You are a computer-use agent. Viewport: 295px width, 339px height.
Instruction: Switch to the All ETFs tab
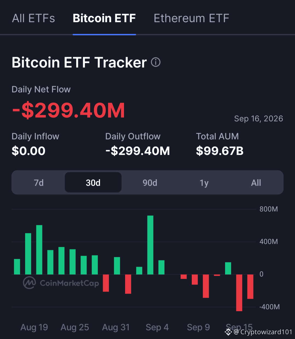pos(34,18)
